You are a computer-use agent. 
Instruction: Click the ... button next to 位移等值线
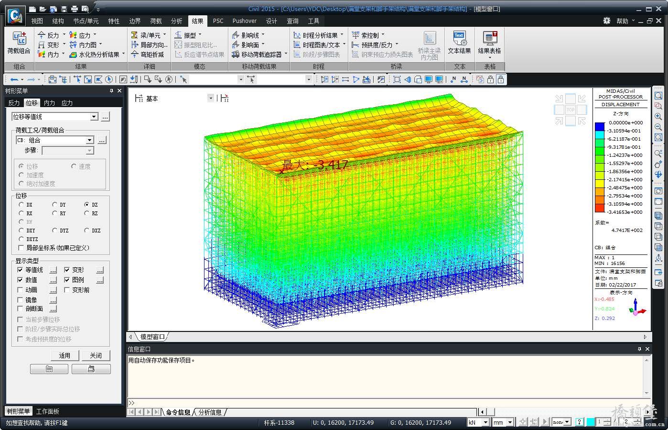pyautogui.click(x=106, y=117)
